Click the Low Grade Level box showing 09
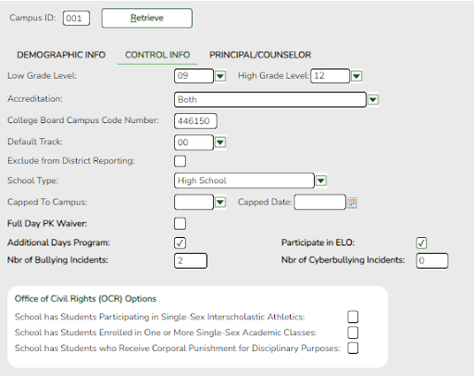The width and height of the screenshot is (474, 376). coord(193,76)
